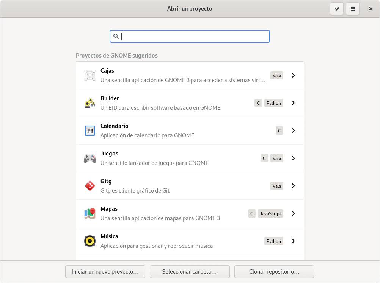Click the Python tag on Builder row
The height and width of the screenshot is (283, 380).
point(273,103)
